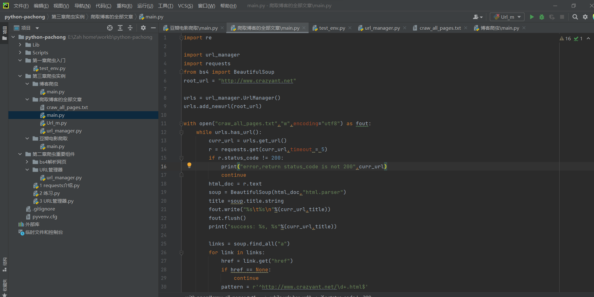The width and height of the screenshot is (594, 297).
Task: Open the Structure tool window sidebar button
Action: 4,264
